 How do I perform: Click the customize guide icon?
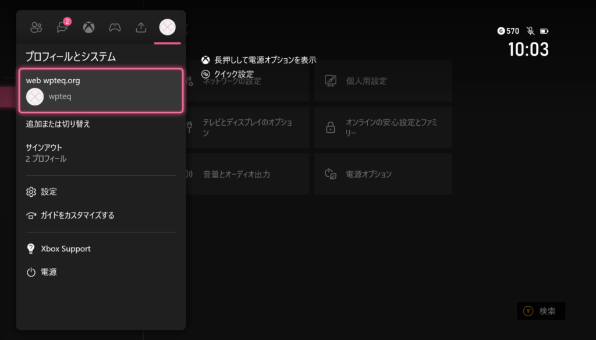click(x=31, y=215)
